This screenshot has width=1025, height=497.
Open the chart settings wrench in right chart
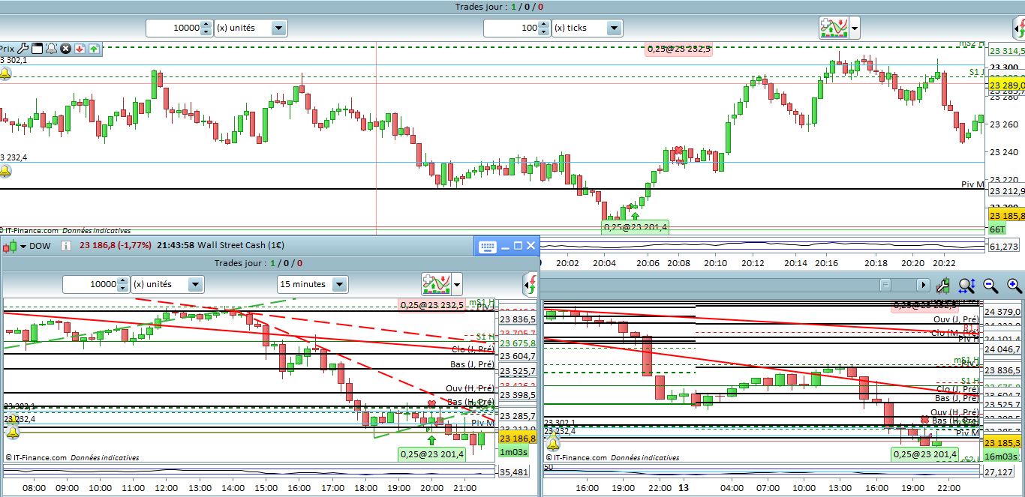pyautogui.click(x=943, y=285)
